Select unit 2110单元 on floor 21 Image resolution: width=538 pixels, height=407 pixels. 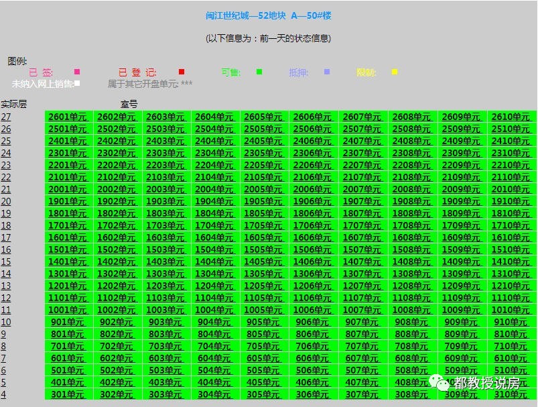[511, 177]
